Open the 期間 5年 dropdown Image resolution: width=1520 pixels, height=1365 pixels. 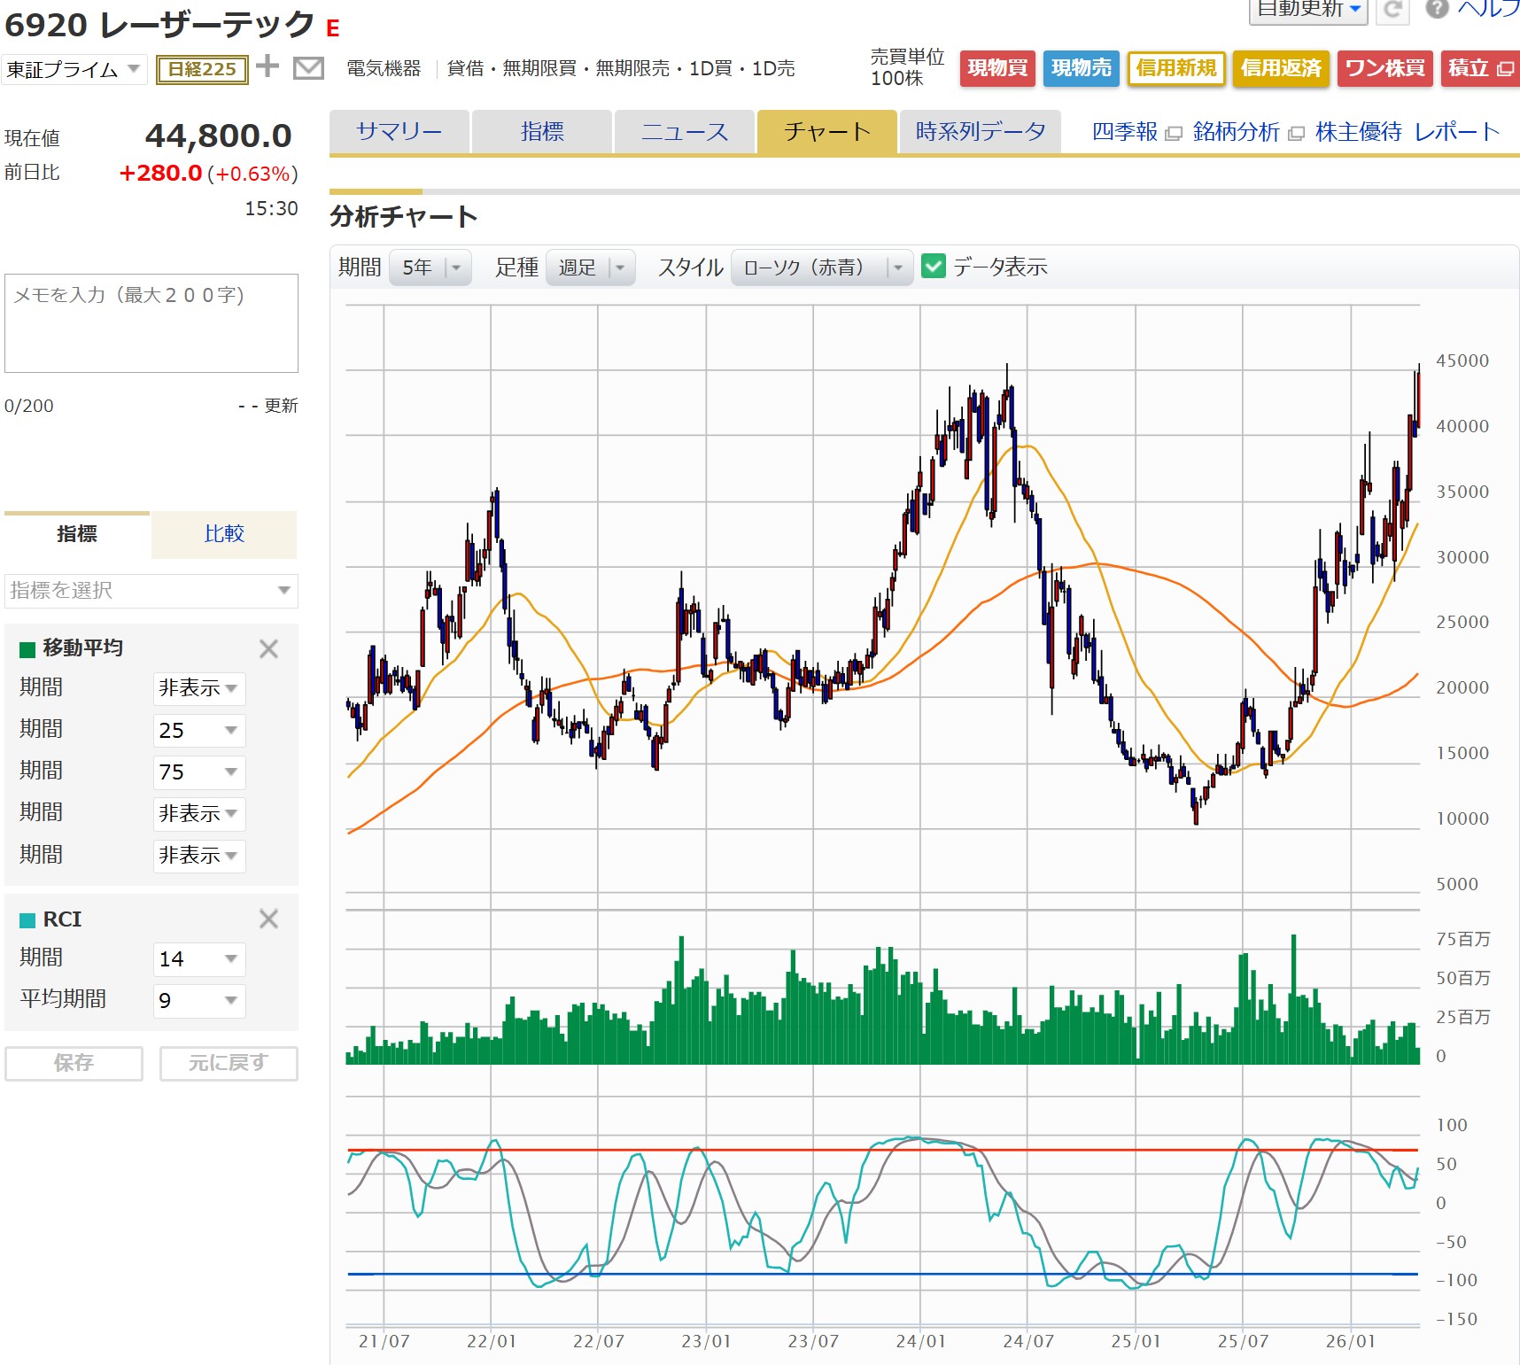click(x=430, y=268)
